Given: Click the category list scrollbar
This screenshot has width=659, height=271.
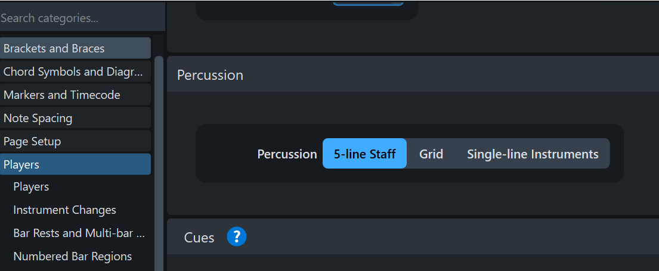Looking at the screenshot, I should pos(159,161).
